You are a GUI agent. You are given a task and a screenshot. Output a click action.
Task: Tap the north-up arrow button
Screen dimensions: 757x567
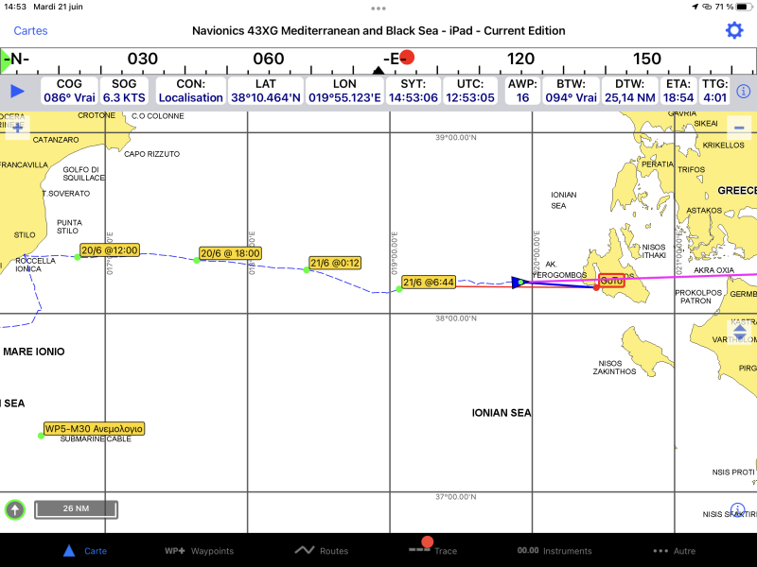tap(15, 509)
